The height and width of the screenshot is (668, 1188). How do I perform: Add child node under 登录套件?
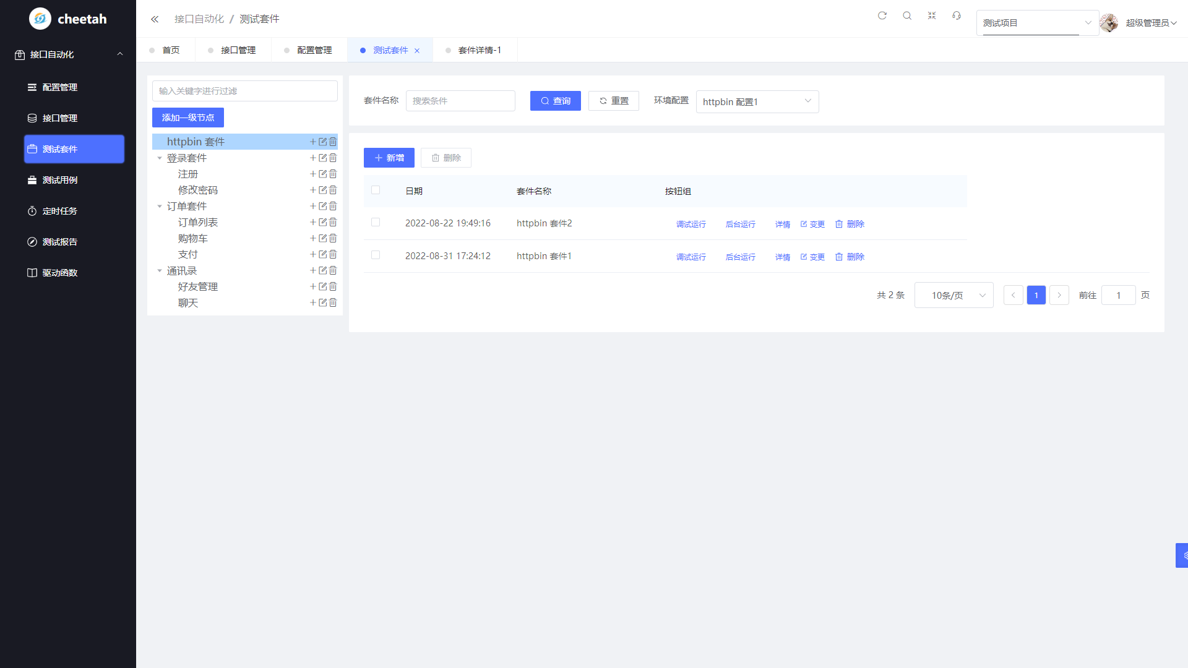point(313,158)
